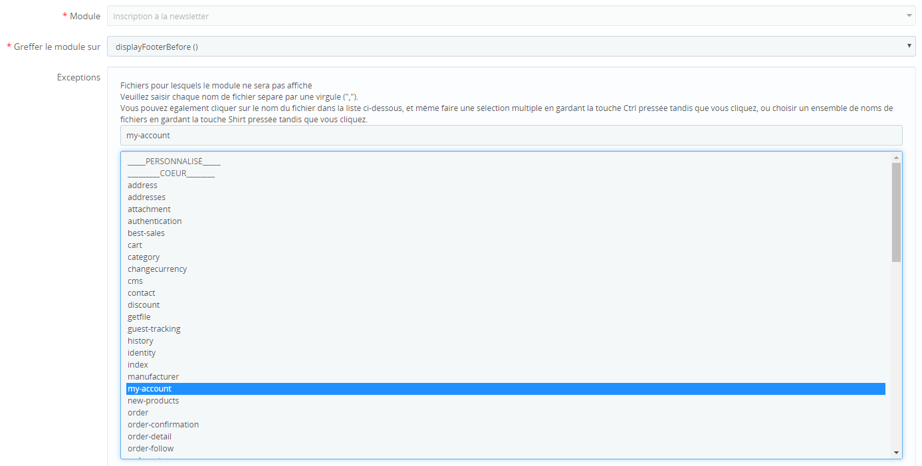
Task: Open the Module dropdown arrow
Action: 909,15
